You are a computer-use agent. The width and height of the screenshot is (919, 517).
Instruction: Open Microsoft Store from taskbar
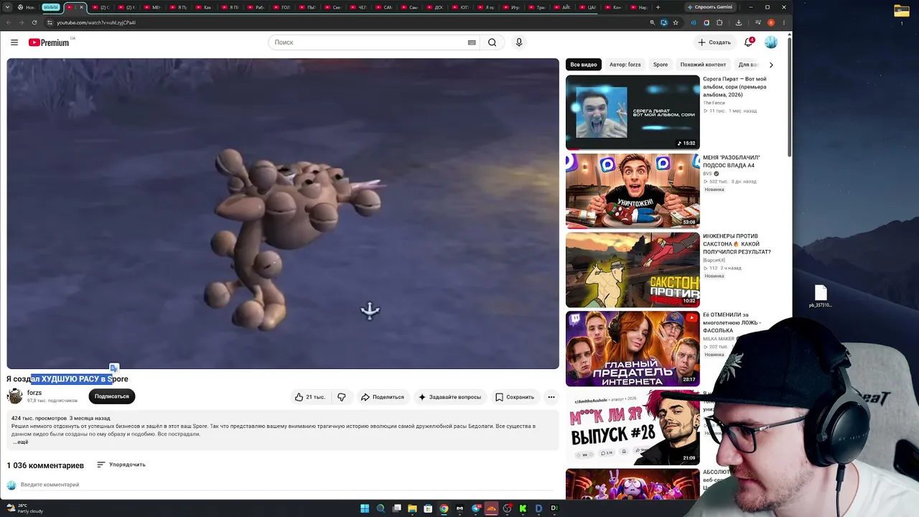428,508
